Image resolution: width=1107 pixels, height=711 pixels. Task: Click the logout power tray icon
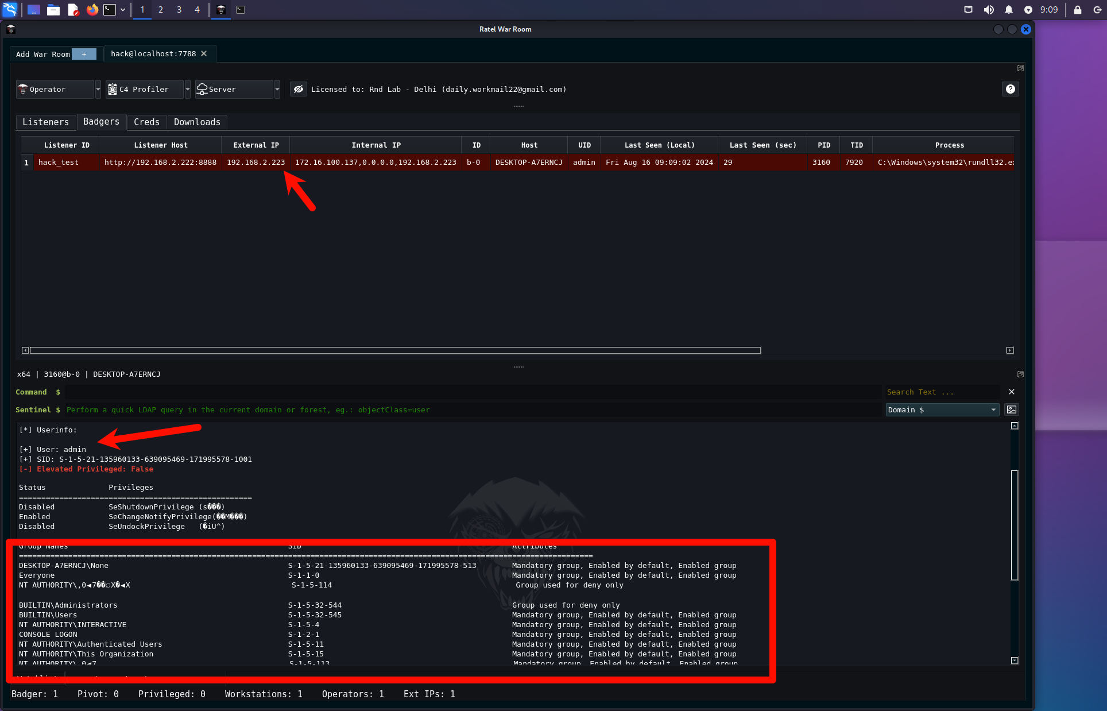[1097, 10]
